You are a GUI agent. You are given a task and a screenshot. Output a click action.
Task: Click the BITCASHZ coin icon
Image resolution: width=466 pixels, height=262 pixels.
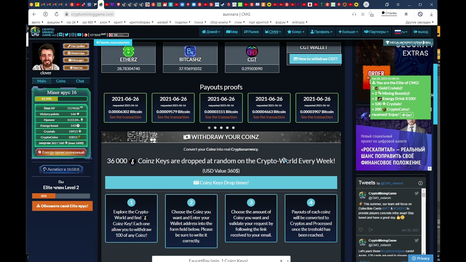pos(190,51)
